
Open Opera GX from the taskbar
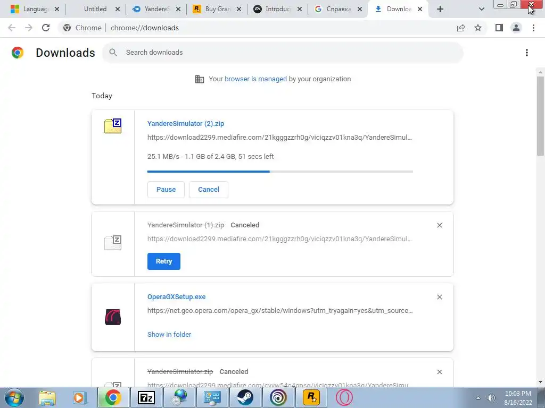[344, 397]
